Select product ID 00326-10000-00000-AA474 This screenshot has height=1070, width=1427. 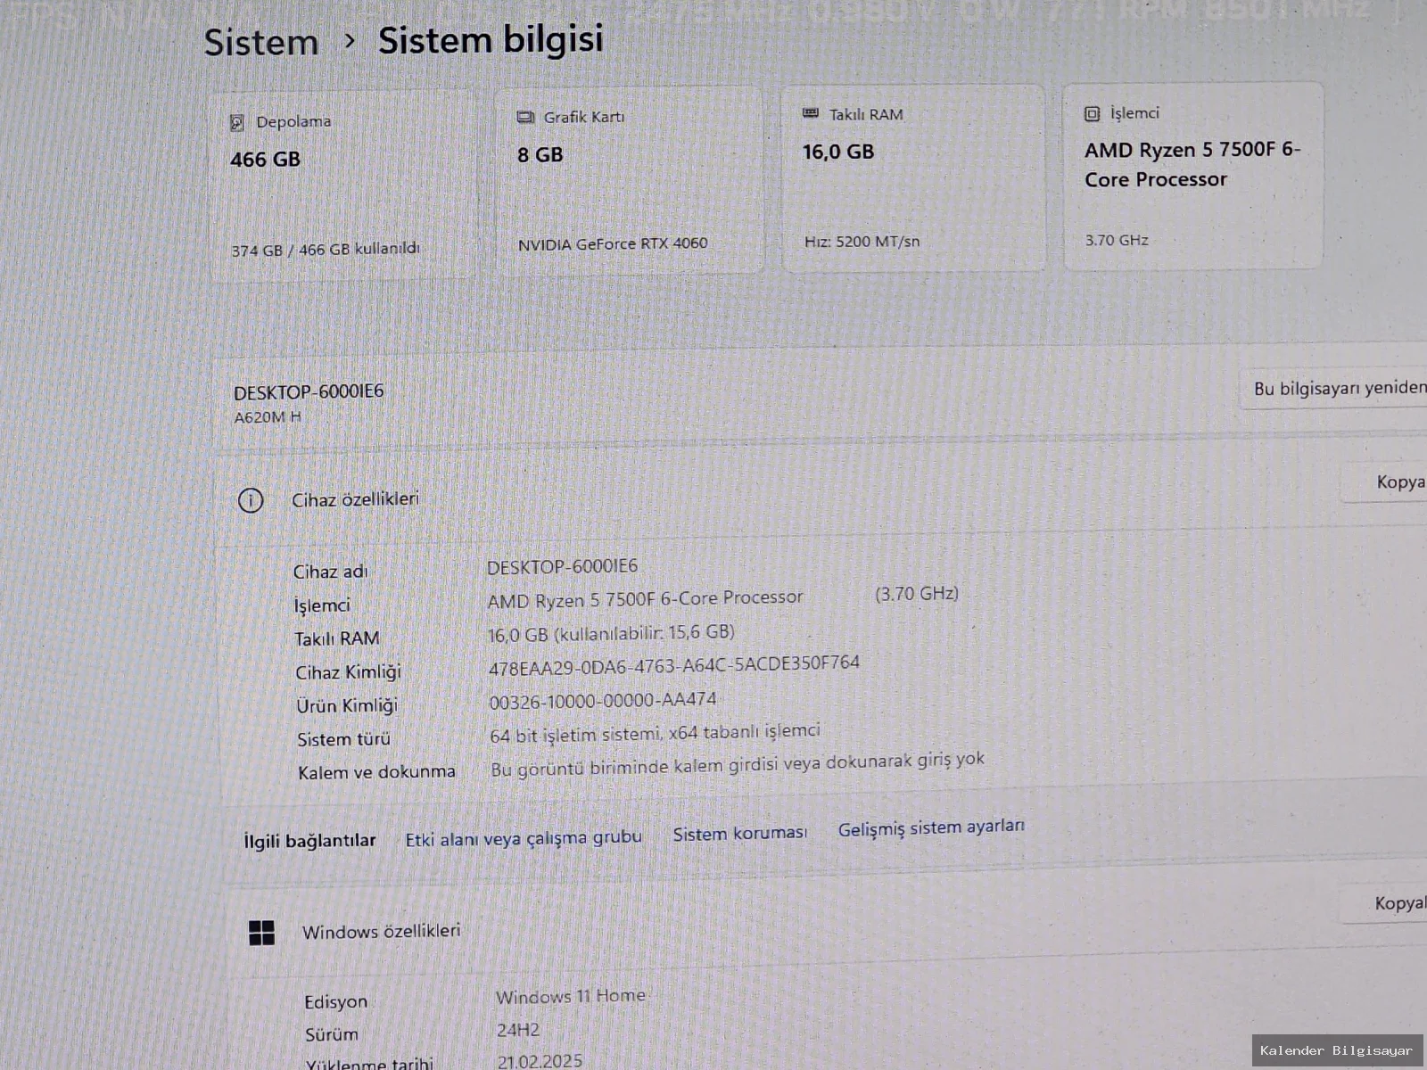(603, 701)
